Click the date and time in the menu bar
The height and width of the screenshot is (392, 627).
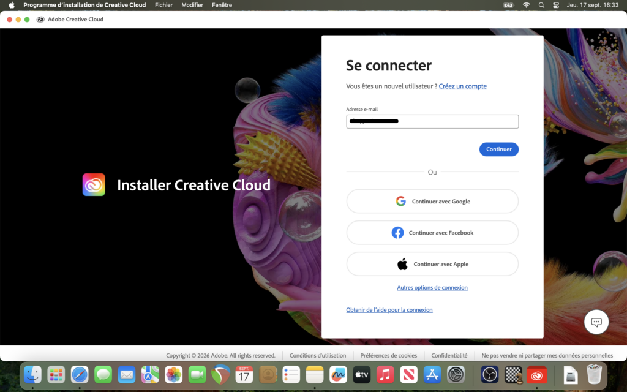point(593,5)
